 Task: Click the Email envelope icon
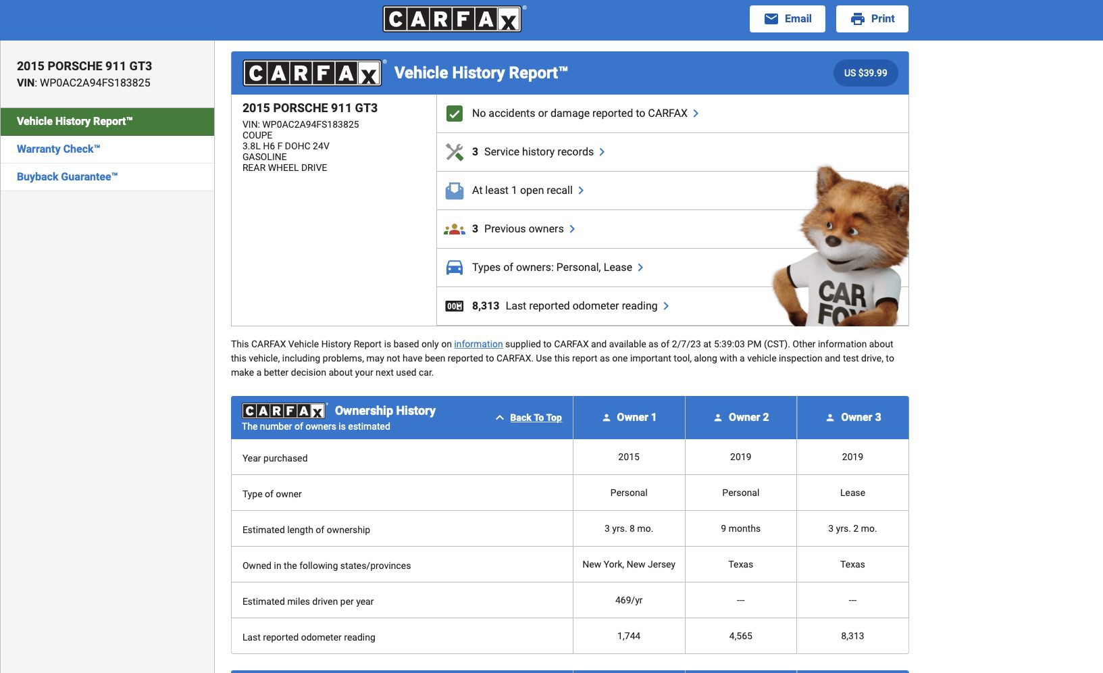(x=771, y=19)
